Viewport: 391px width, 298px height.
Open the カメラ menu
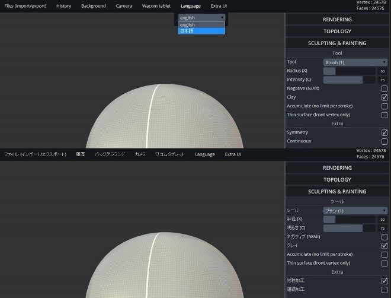tap(140, 154)
